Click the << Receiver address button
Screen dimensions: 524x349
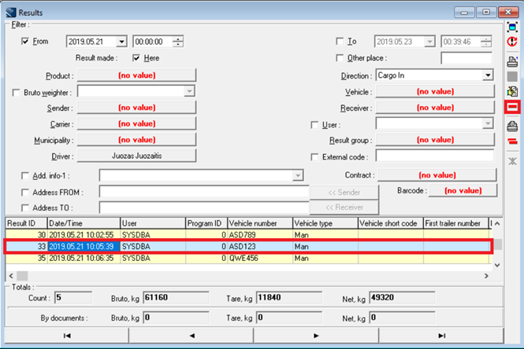[344, 208]
